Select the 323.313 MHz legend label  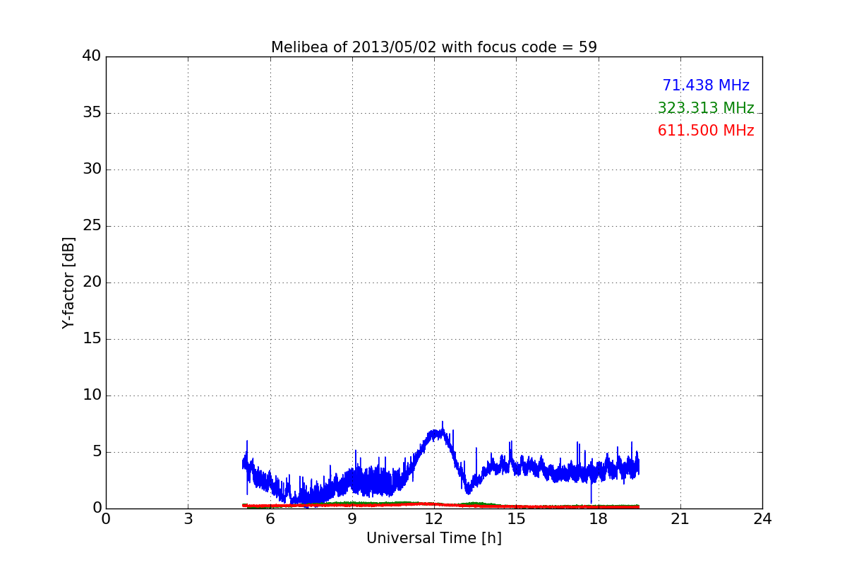tap(706, 108)
